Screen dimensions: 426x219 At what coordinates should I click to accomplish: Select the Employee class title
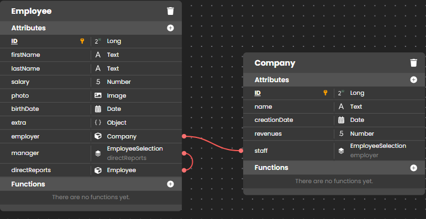pos(31,11)
